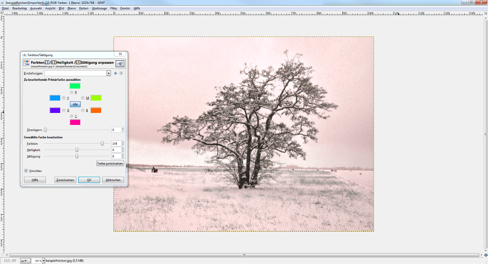Open the px unit dropdown in status bar
Screen dimensions: 488x264
pyautogui.click(x=24, y=261)
